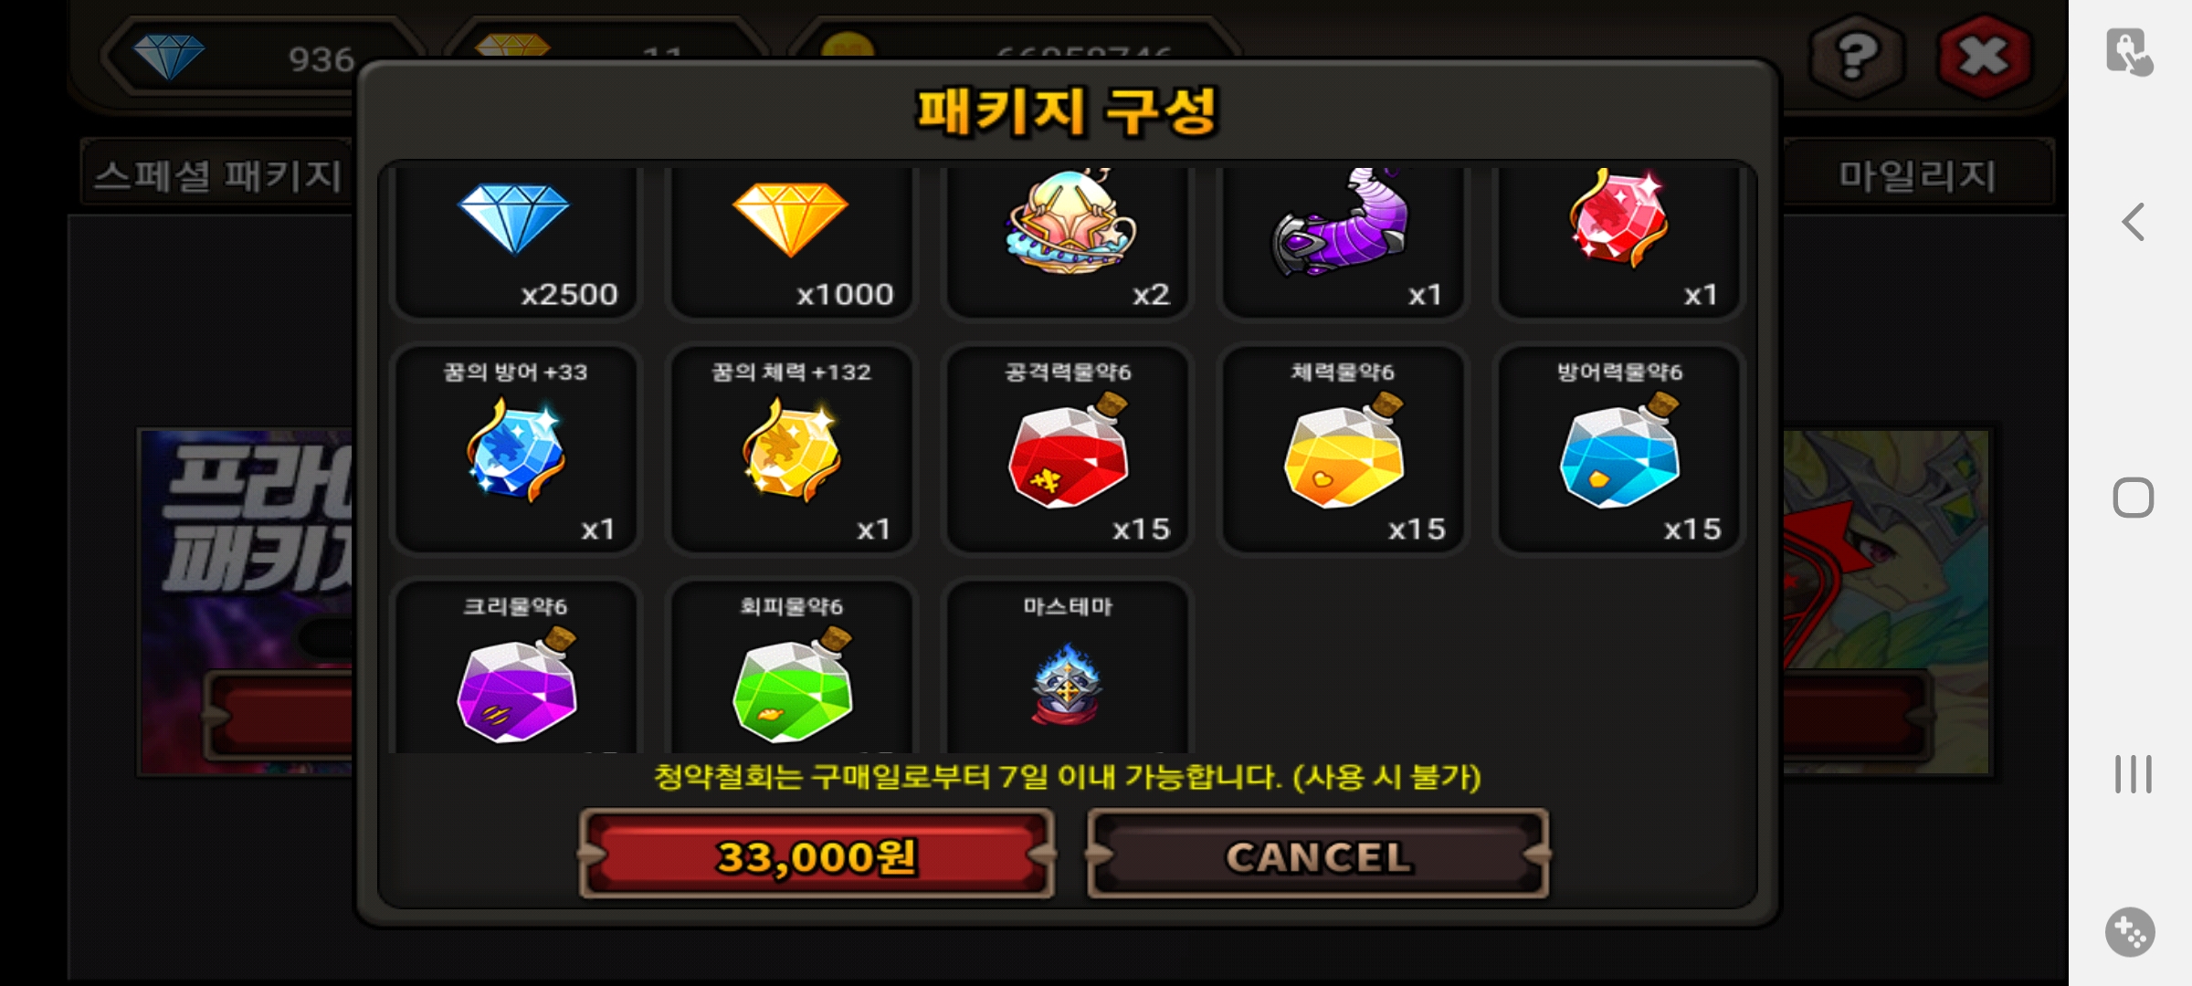Purchase package for 33,000원
Viewport: 2192px width, 986px height.
click(817, 855)
